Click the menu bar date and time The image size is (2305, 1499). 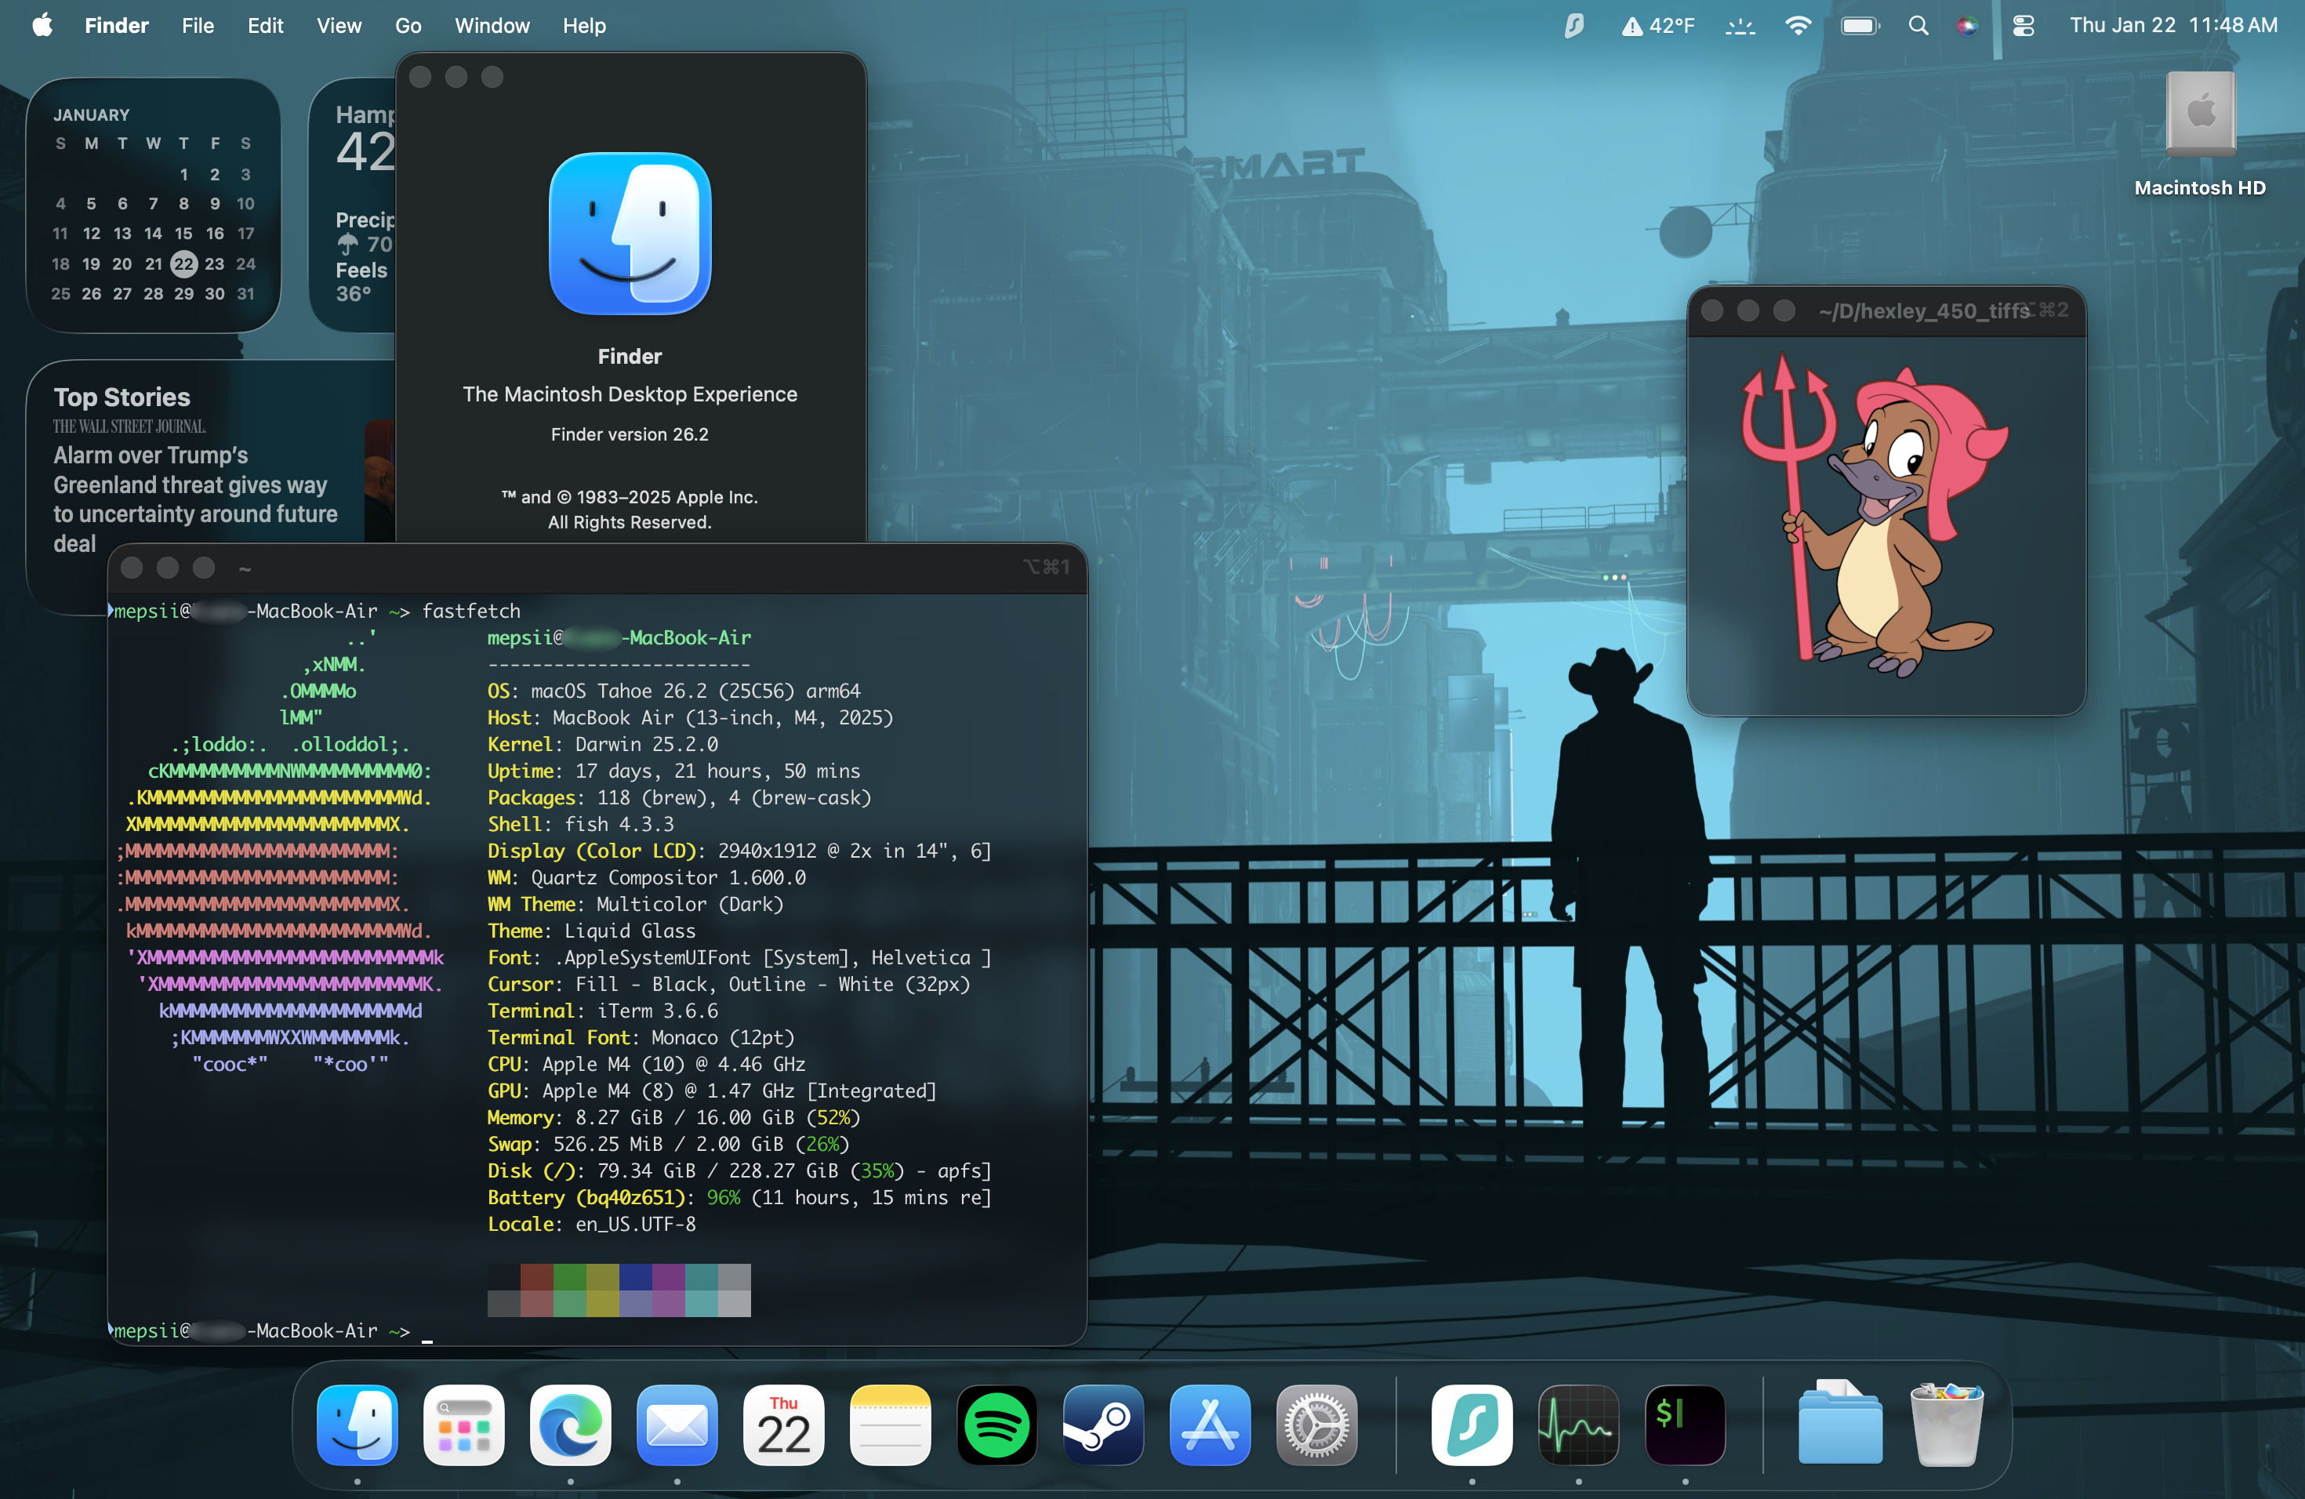coord(2173,26)
